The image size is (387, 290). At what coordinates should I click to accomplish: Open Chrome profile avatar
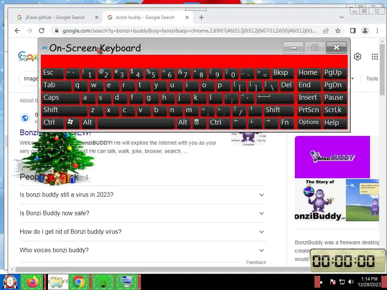click(x=365, y=31)
